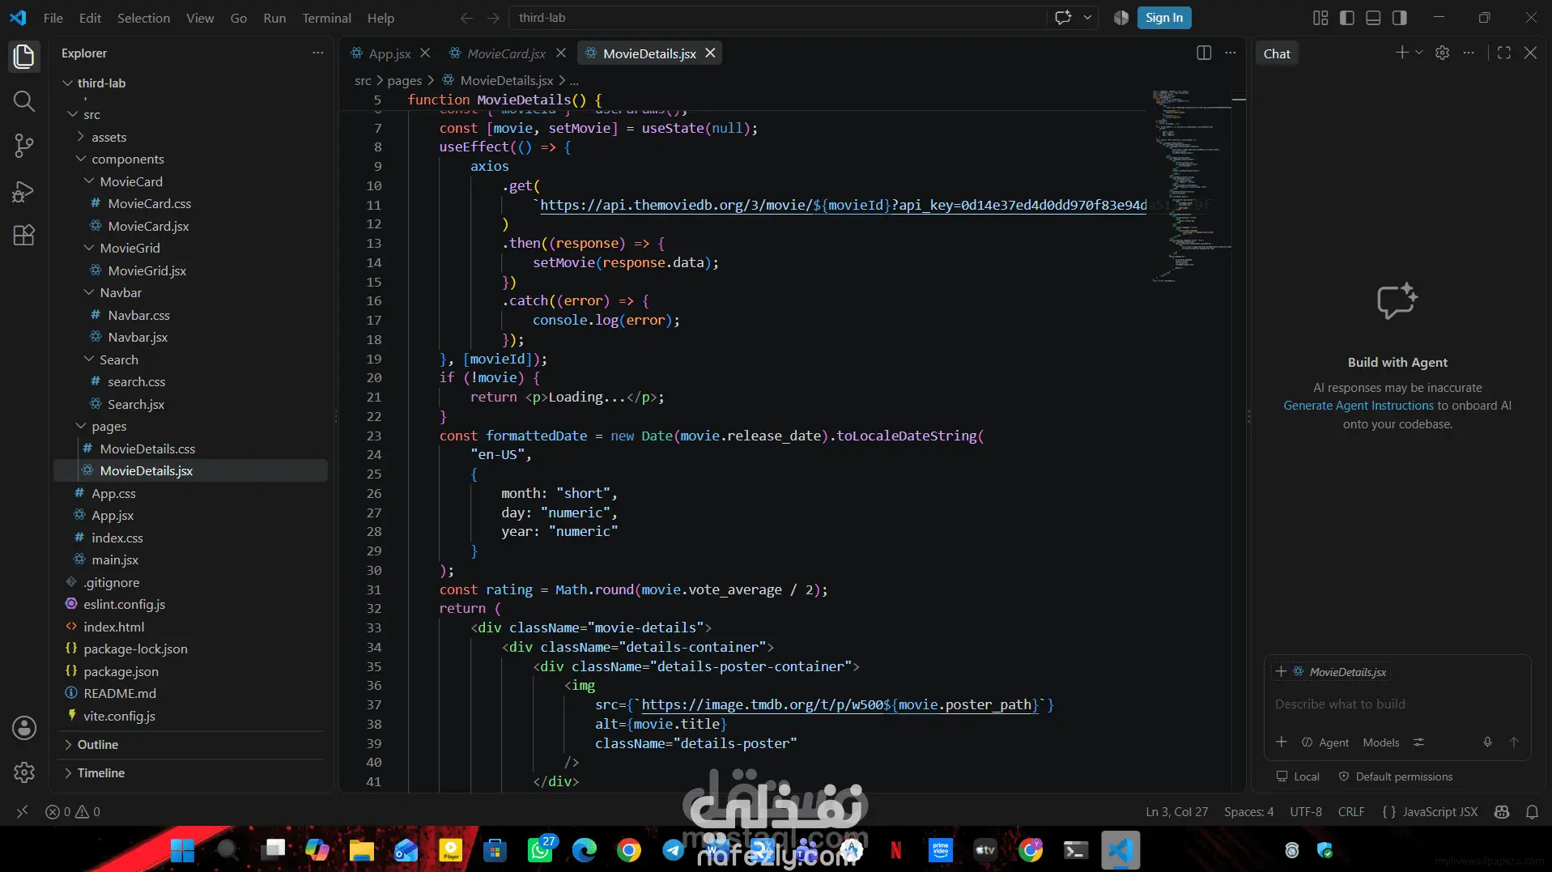Toggle the bottom panel layout button
Screen dimensions: 1552x872
[1373, 18]
